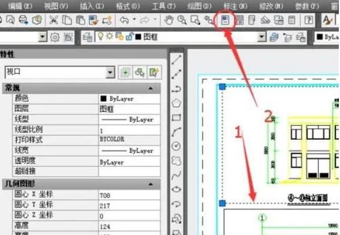
Task: Toggle the layer lightbulb on/off icon
Action: point(100,36)
